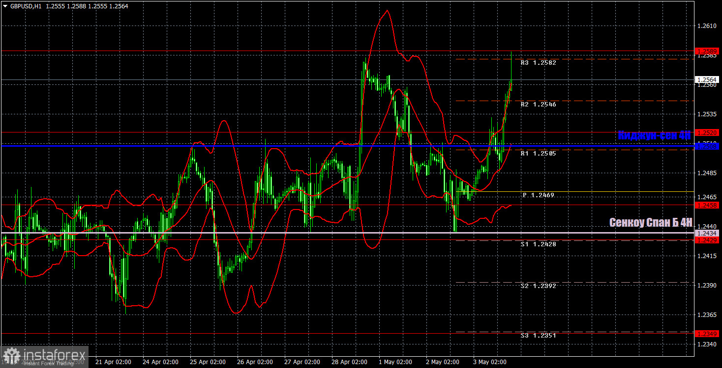Select the R3 1.2582 pivot label

[538, 63]
